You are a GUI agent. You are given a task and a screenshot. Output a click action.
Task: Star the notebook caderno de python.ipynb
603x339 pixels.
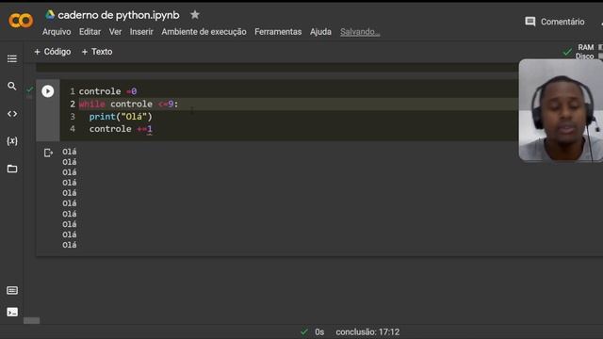coord(195,15)
